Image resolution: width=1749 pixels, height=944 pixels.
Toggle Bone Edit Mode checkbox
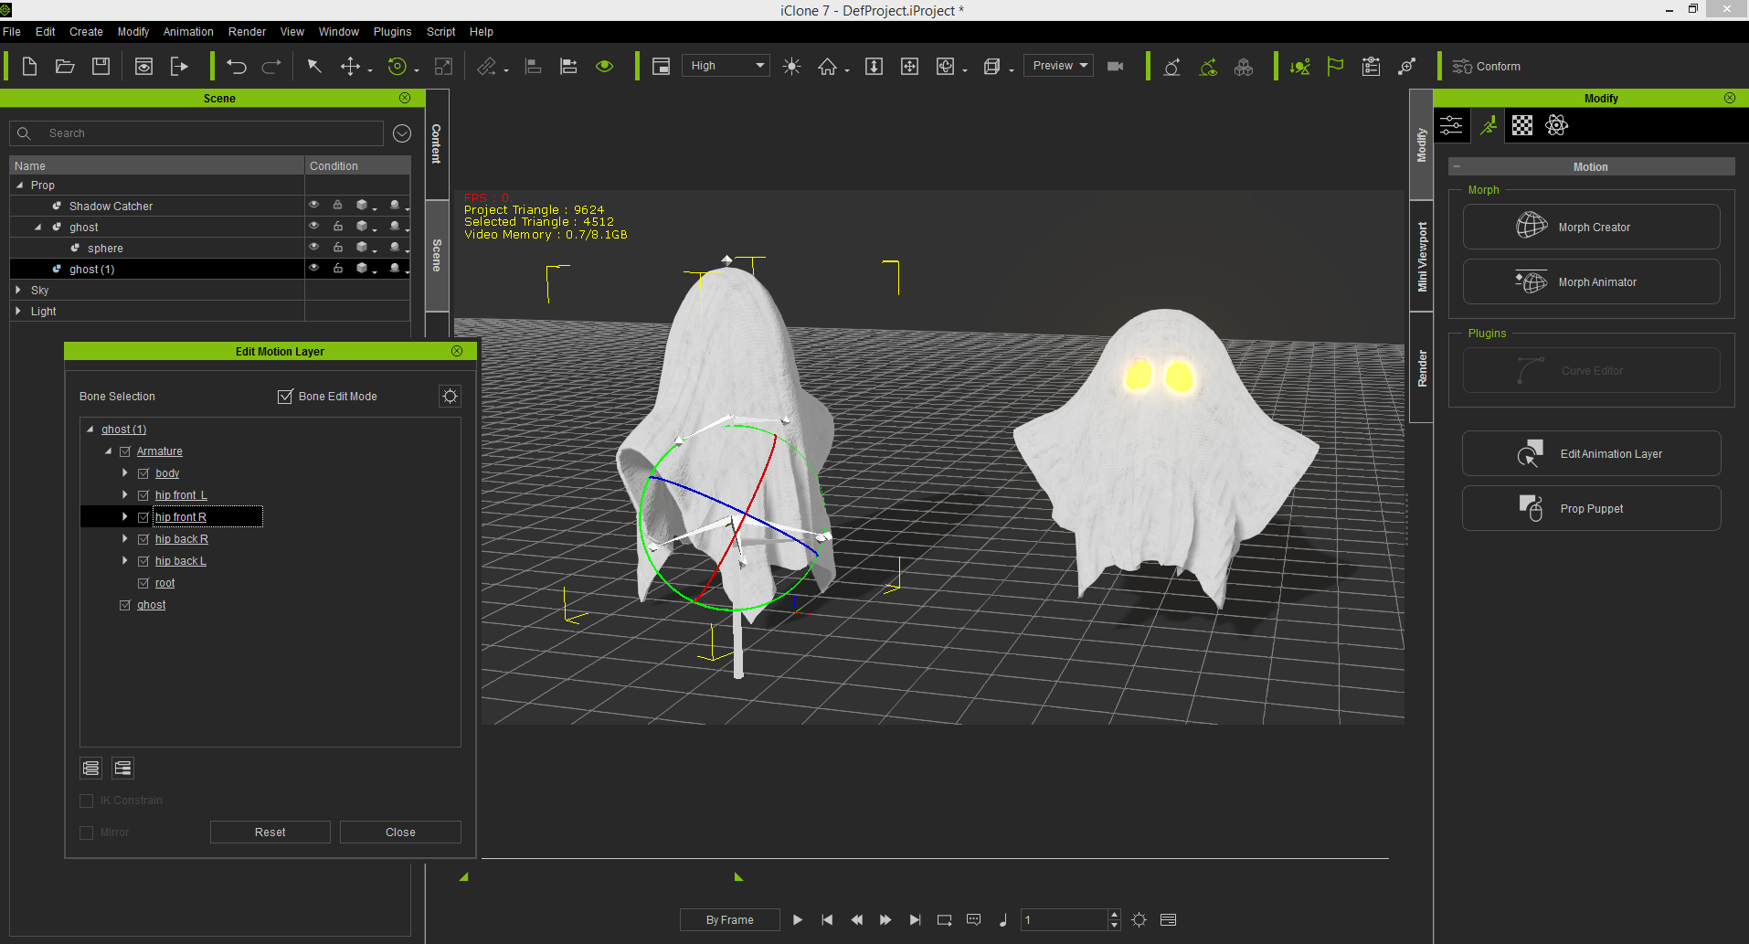tap(285, 396)
